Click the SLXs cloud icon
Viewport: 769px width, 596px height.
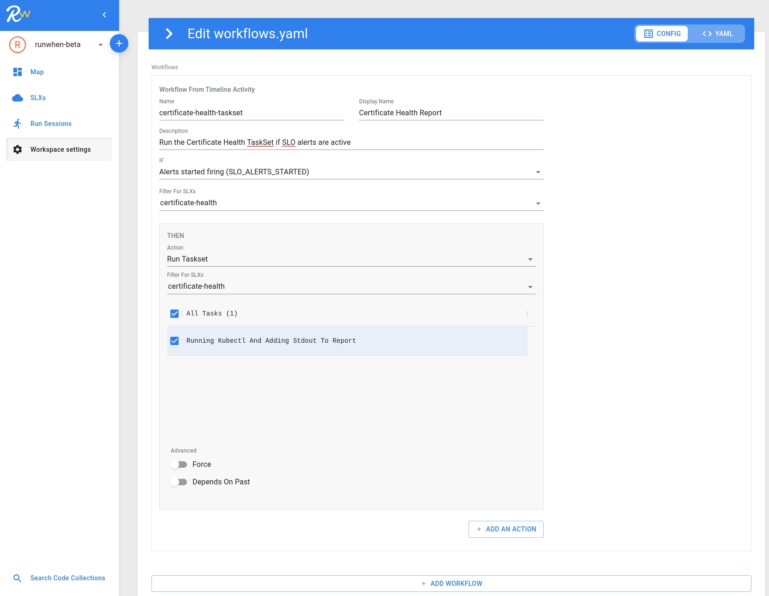18,98
